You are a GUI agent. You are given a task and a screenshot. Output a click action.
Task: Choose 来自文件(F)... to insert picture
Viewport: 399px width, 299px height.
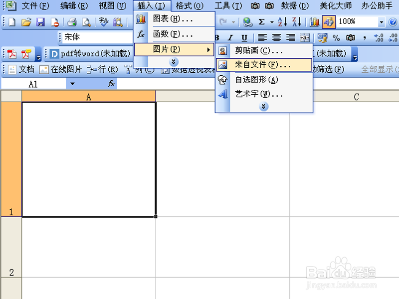264,65
